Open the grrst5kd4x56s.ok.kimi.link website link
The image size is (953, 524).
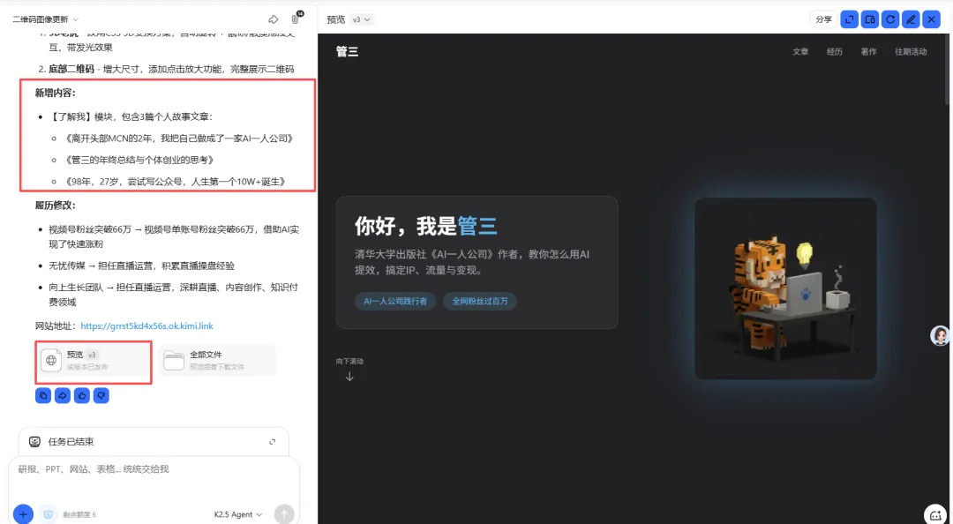(x=146, y=326)
